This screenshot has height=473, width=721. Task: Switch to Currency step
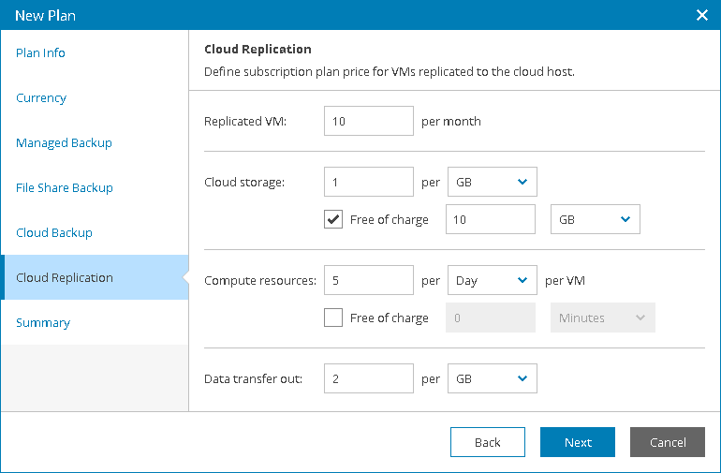pos(41,98)
